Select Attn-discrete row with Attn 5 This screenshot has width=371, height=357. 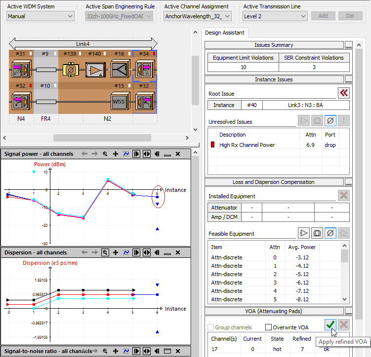[275, 299]
